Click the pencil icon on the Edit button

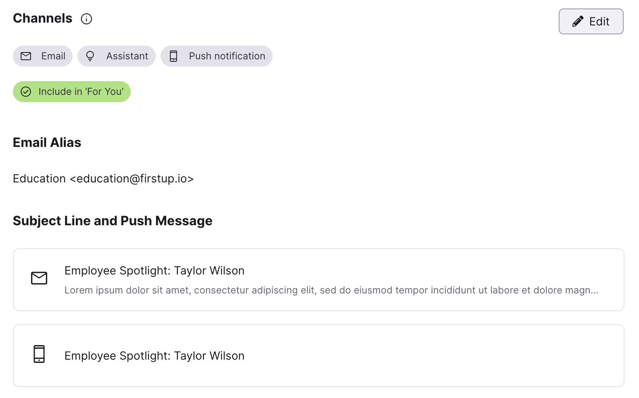pos(578,21)
